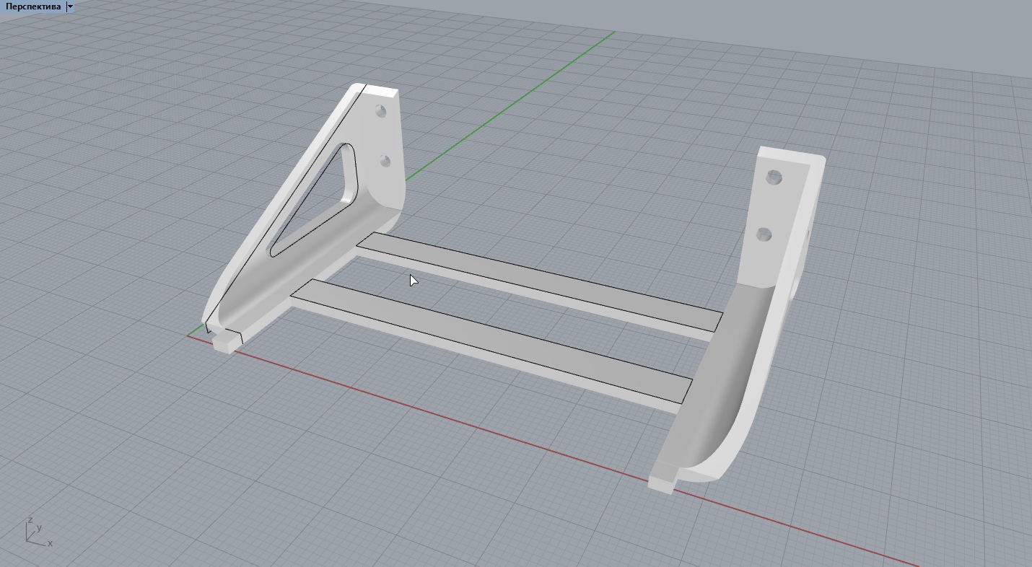Select the upper flat strip surface
Screen dimensions: 1032x567
tap(540, 281)
